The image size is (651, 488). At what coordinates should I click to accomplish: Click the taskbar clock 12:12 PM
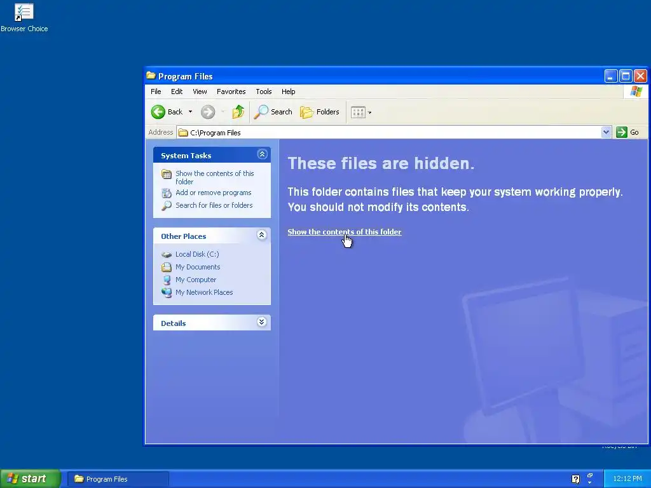(627, 479)
